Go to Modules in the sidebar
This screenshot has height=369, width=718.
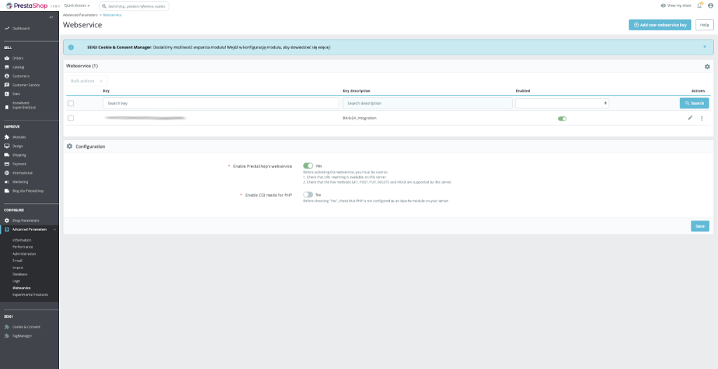coord(19,137)
